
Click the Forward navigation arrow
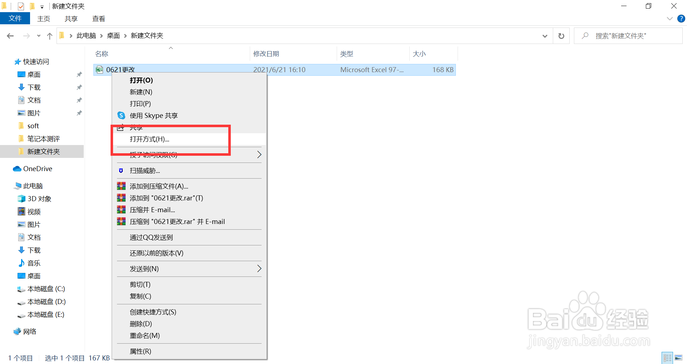coord(26,36)
